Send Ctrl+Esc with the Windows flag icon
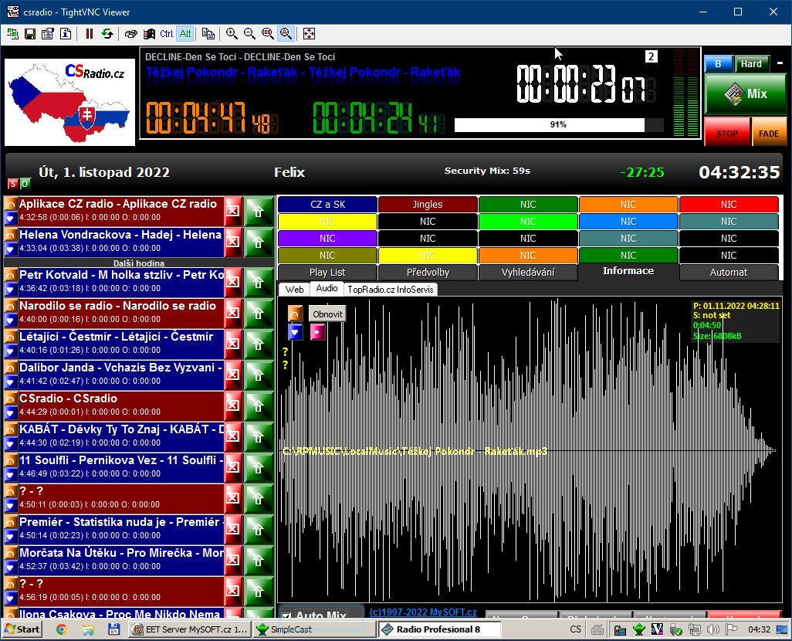 click(x=149, y=34)
